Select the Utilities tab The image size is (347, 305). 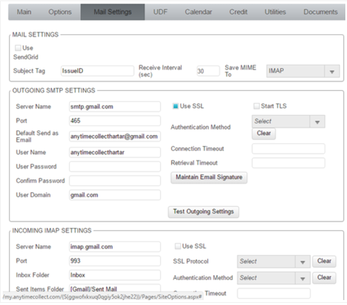[275, 12]
